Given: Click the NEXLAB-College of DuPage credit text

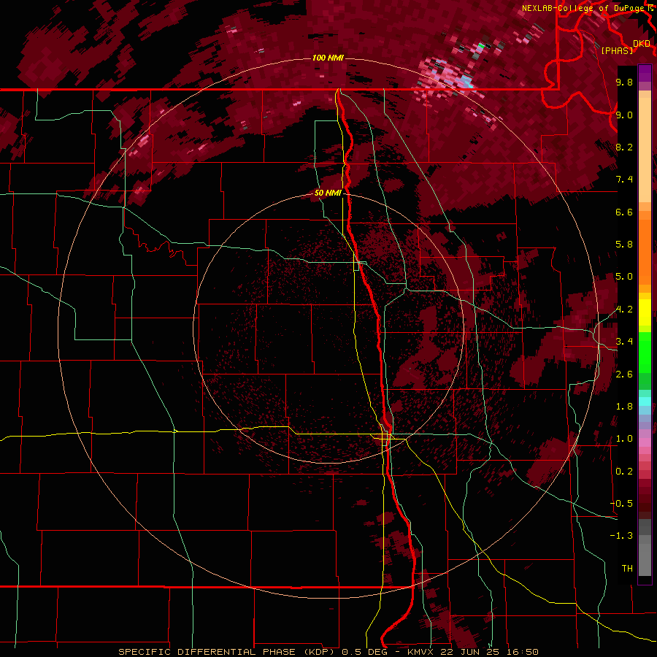Looking at the screenshot, I should [x=583, y=8].
